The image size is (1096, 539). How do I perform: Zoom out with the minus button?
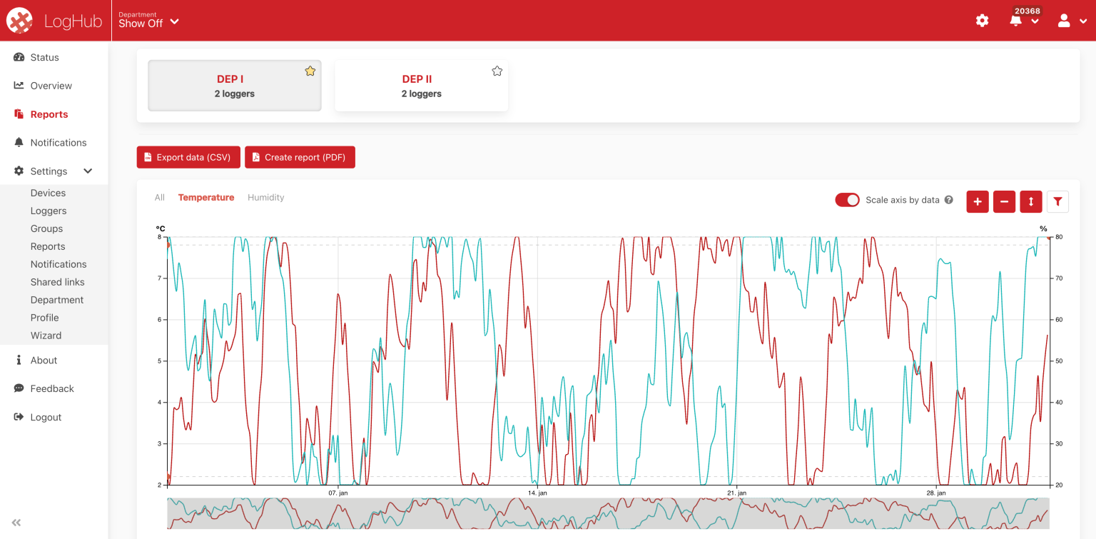click(1004, 202)
